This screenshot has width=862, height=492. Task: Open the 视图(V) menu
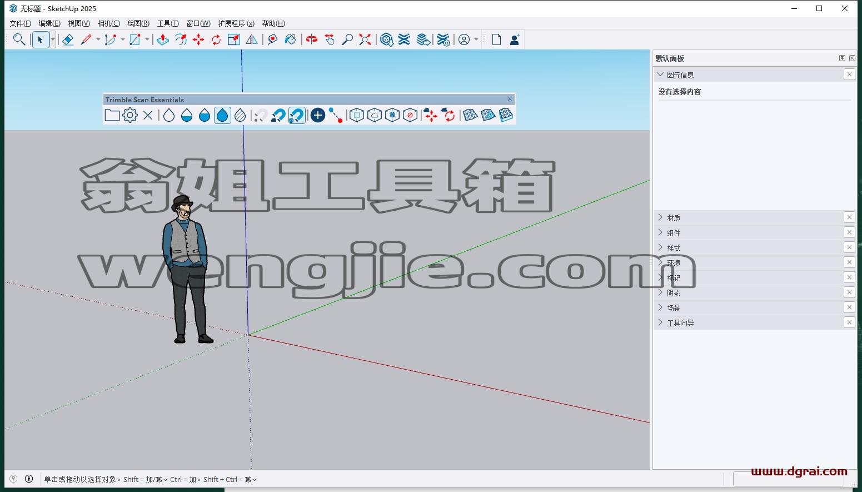pos(79,23)
